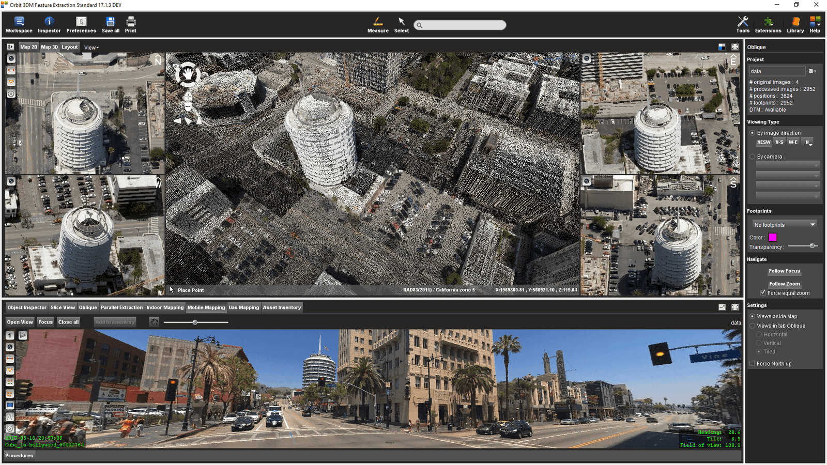This screenshot has width=827, height=465.
Task: Select the By camera radio option
Action: [753, 157]
